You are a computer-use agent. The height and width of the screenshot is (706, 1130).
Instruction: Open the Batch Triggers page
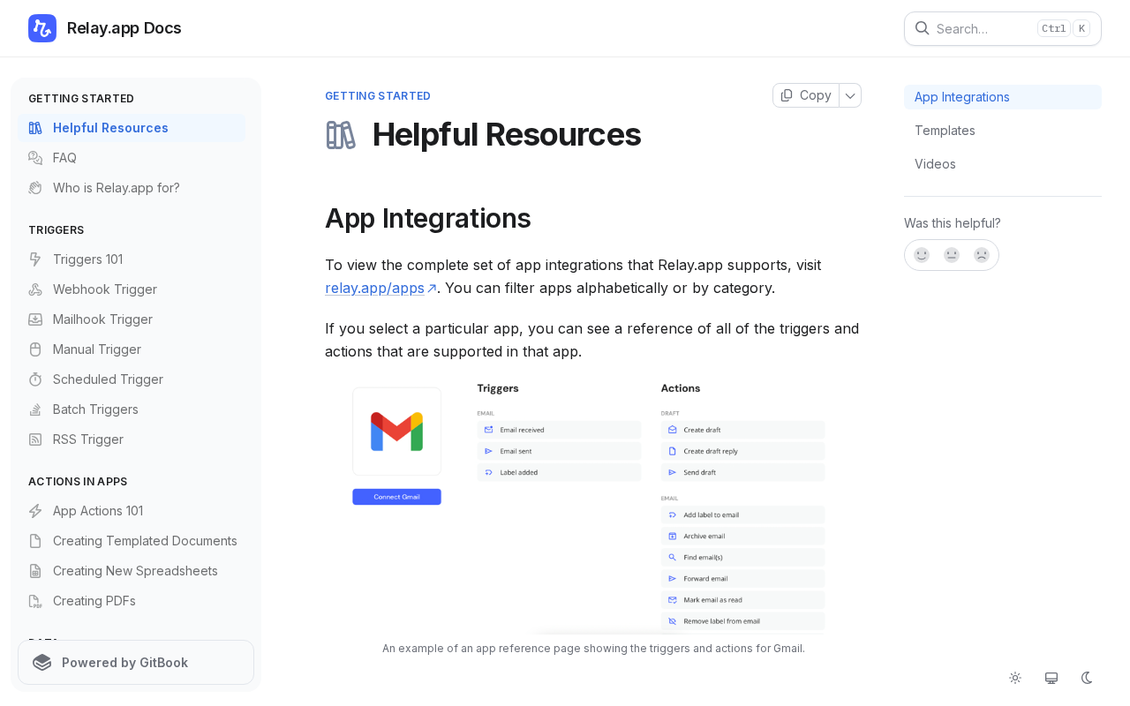pyautogui.click(x=132, y=409)
